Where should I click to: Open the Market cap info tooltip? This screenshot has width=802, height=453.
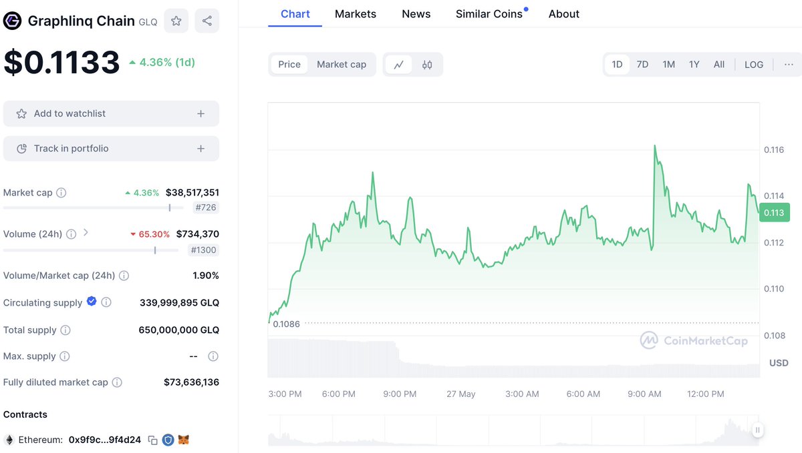point(61,192)
